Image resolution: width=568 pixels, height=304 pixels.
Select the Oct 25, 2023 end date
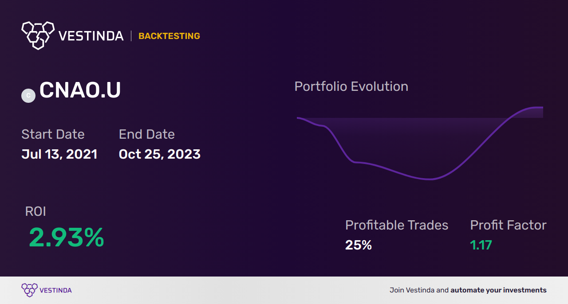coord(160,154)
